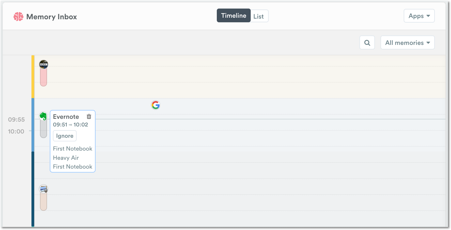Click the Google memory icon

tap(155, 105)
